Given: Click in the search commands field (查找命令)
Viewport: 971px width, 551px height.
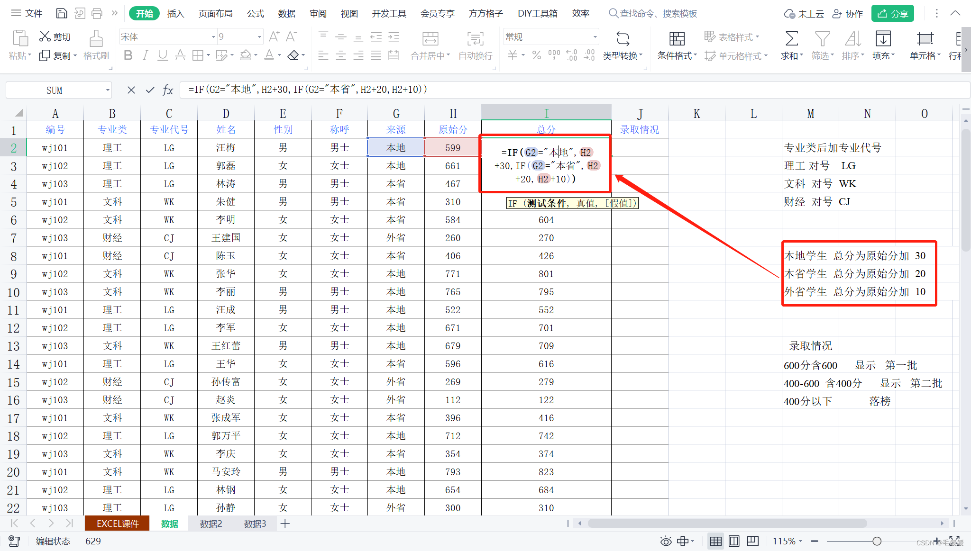Looking at the screenshot, I should [x=653, y=14].
